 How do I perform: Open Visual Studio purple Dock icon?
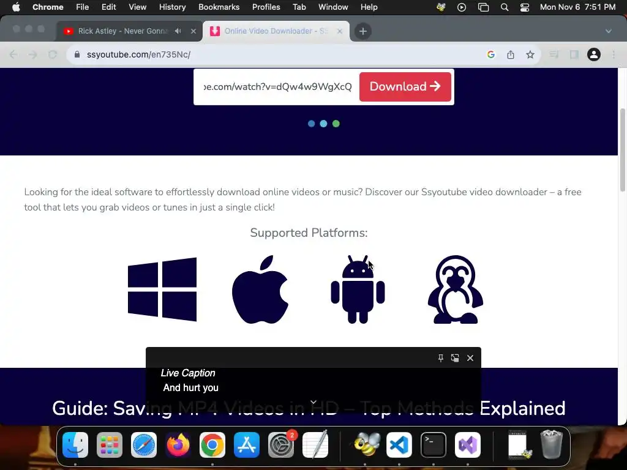tap(468, 445)
